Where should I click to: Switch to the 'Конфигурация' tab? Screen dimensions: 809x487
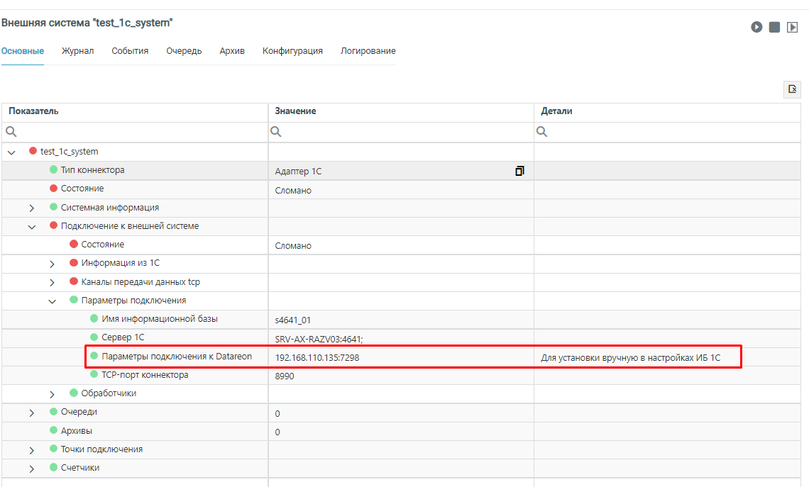click(292, 51)
